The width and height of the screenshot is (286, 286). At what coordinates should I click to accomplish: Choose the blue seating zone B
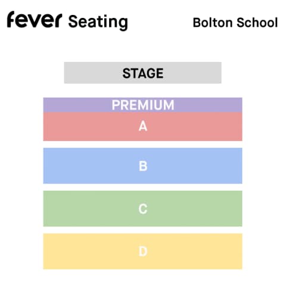(142, 166)
